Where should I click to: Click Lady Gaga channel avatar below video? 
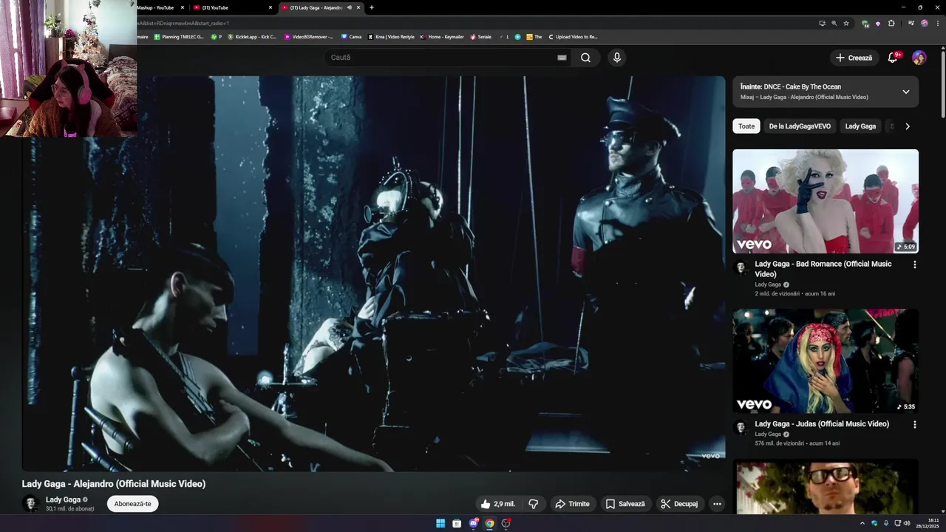click(31, 504)
